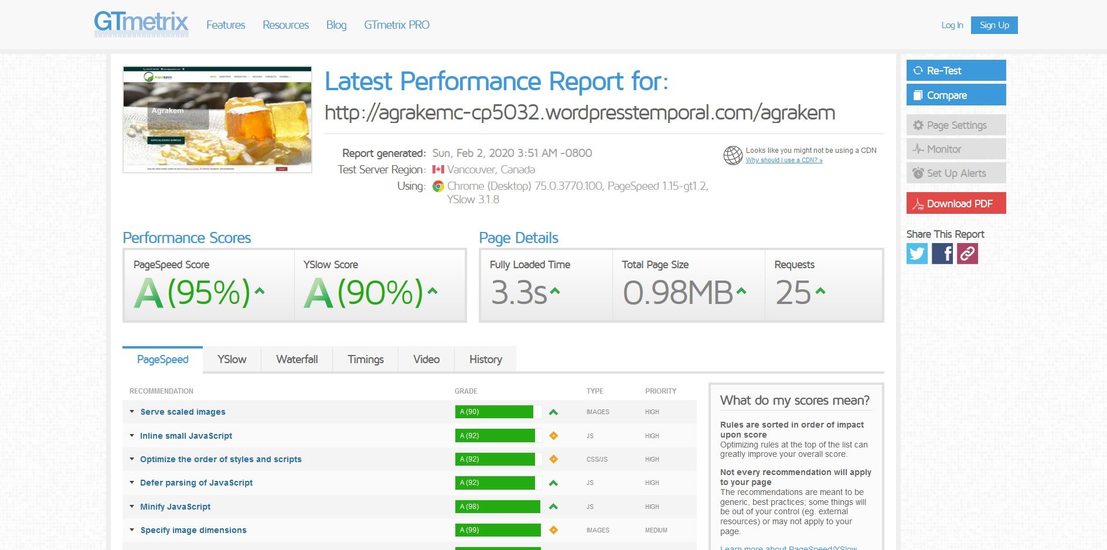
Task: Open Resources in top navigation
Action: click(x=285, y=25)
